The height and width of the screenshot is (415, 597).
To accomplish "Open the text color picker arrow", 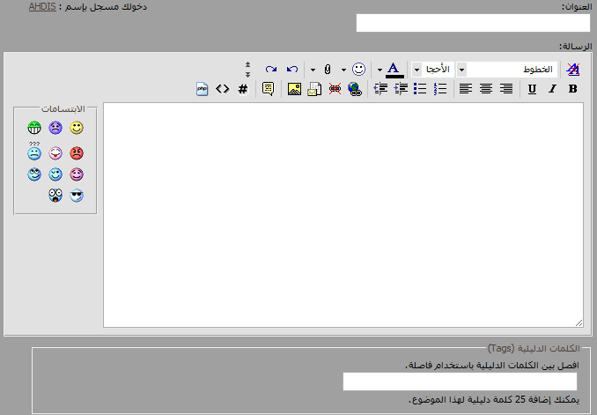I will point(380,69).
